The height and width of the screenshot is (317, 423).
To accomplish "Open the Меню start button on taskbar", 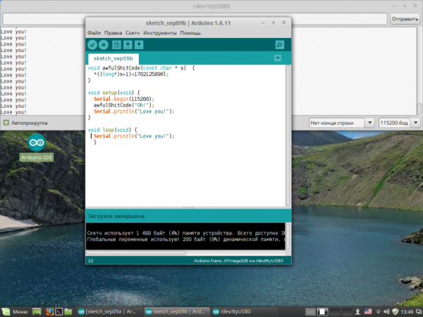I will click(15, 312).
